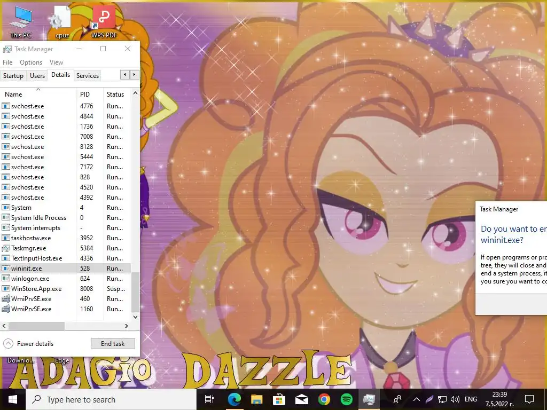Click the End task button

(x=113, y=343)
